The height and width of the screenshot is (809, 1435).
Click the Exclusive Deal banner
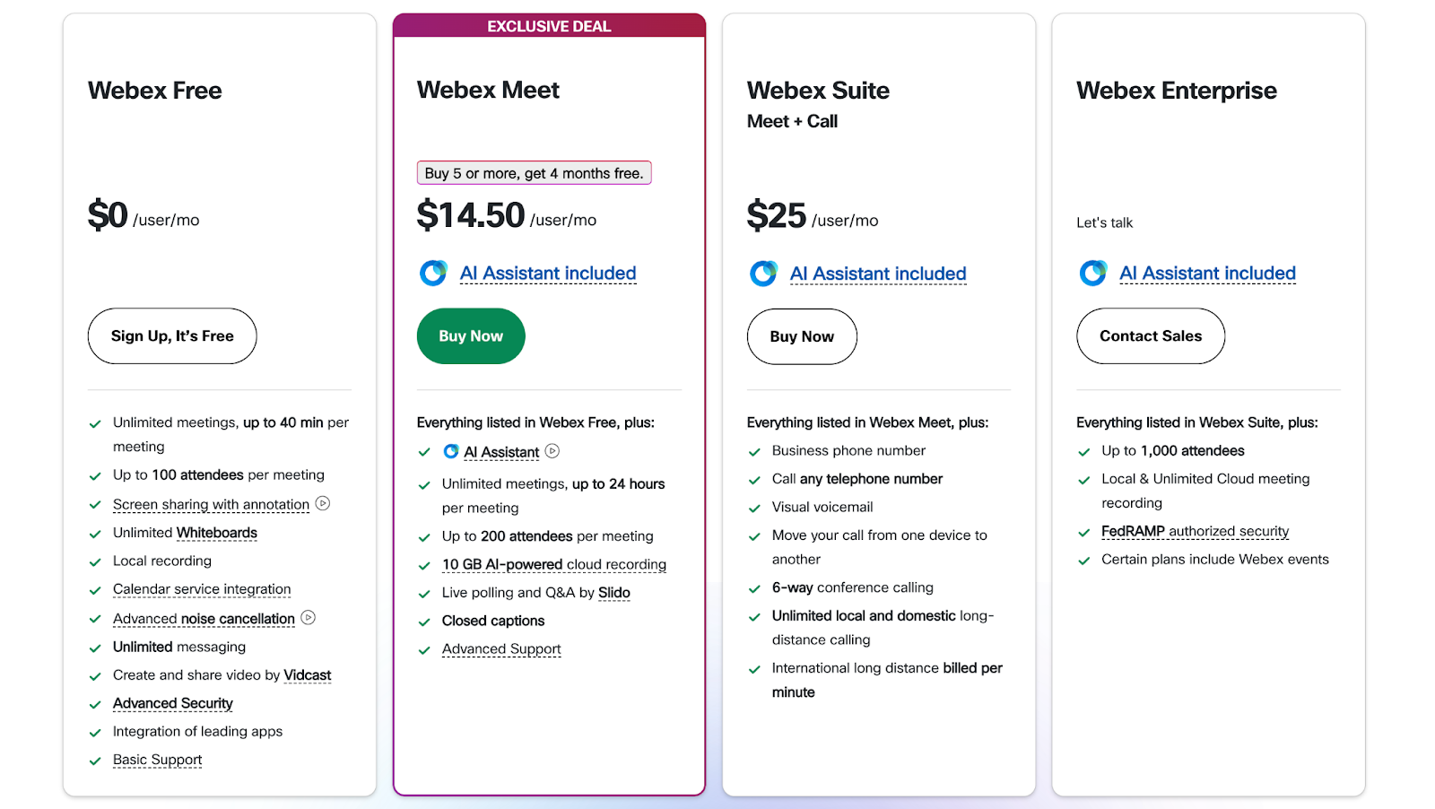click(549, 26)
